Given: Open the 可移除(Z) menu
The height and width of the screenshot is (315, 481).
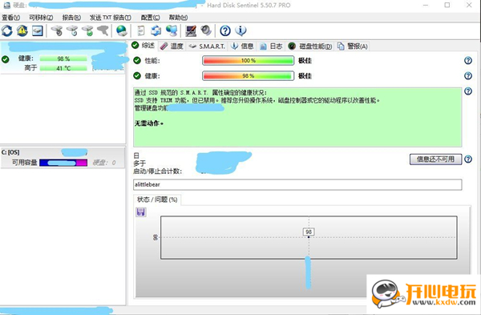Looking at the screenshot, I should coord(41,18).
